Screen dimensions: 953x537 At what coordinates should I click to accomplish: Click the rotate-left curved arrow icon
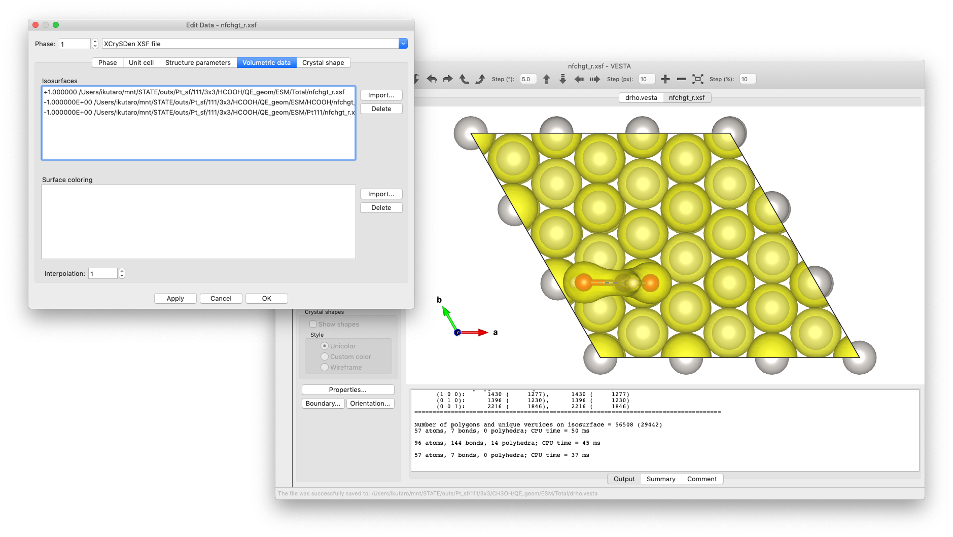[x=432, y=79]
